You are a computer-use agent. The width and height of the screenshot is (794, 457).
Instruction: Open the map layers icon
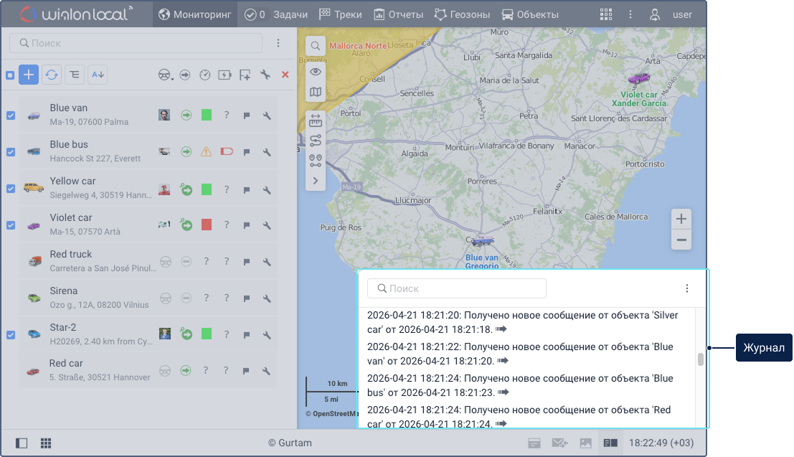point(316,92)
